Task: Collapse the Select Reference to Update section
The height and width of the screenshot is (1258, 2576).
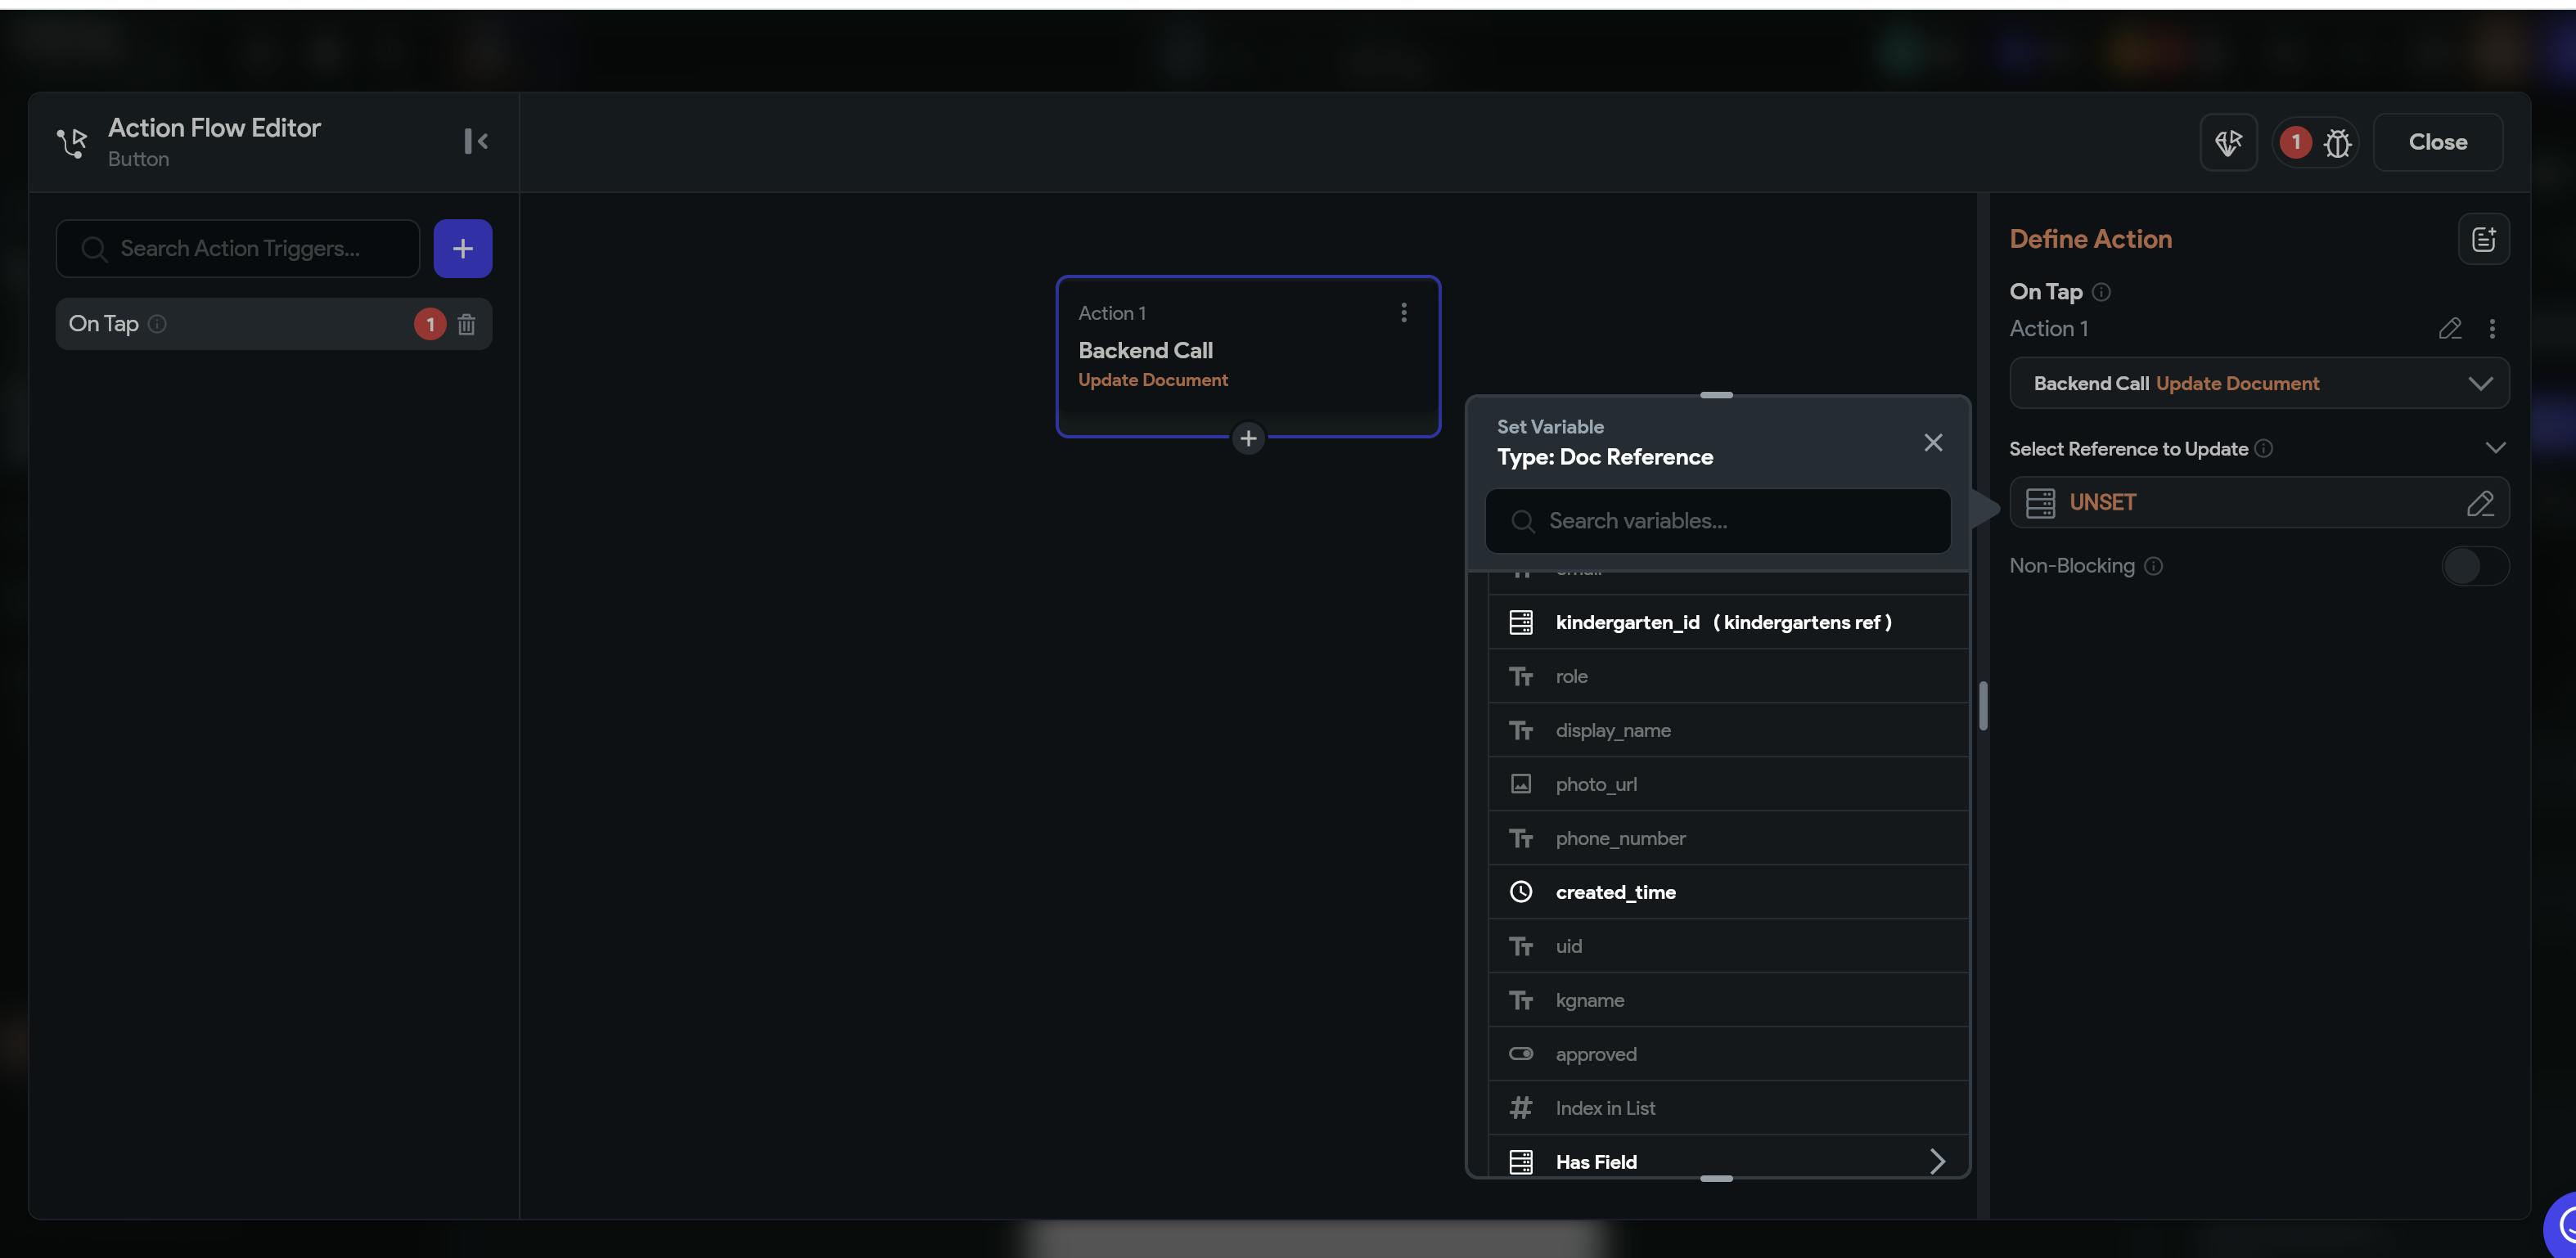Action: (x=2494, y=447)
